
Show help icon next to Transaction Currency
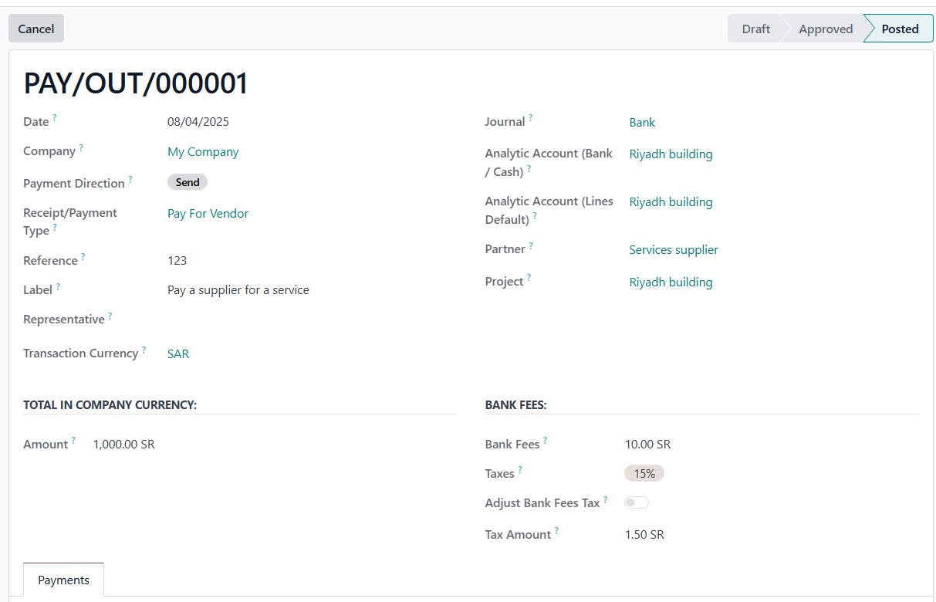[x=144, y=350]
